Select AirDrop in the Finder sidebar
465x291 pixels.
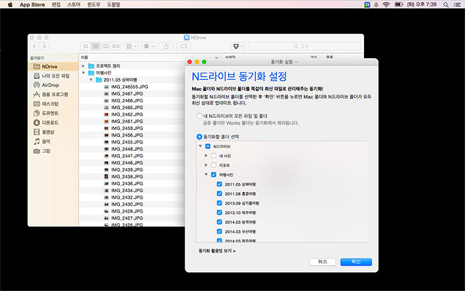(50, 85)
